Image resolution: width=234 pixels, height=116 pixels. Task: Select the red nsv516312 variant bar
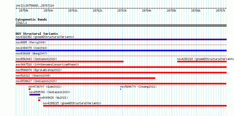(x=85, y=78)
